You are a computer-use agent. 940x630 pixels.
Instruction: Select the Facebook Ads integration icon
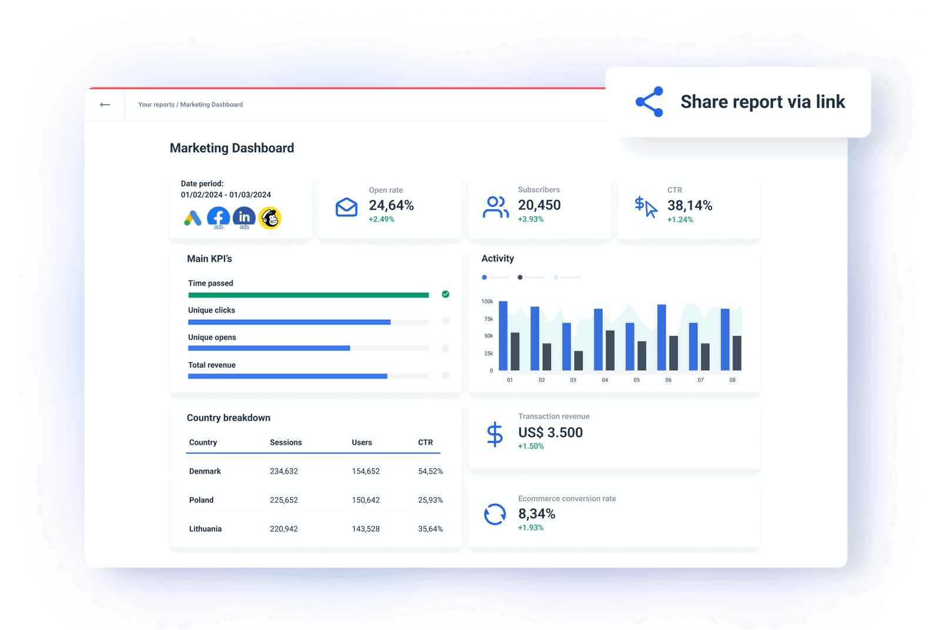(217, 217)
